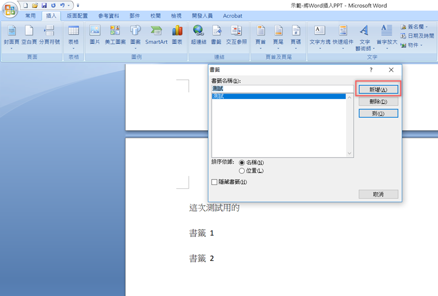Insert Text Box (文字方塊)

(320, 38)
